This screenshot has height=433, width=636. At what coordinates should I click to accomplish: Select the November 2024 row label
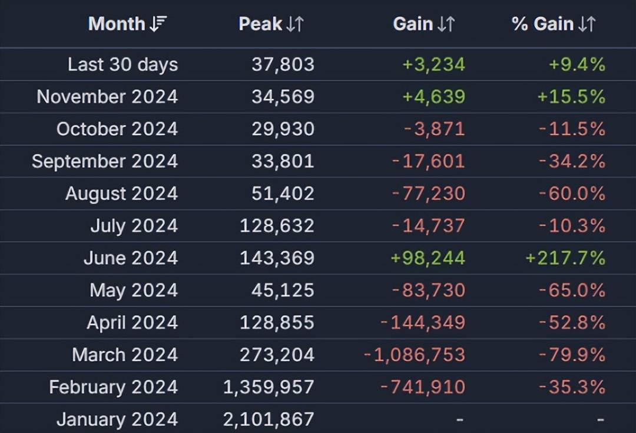[108, 97]
